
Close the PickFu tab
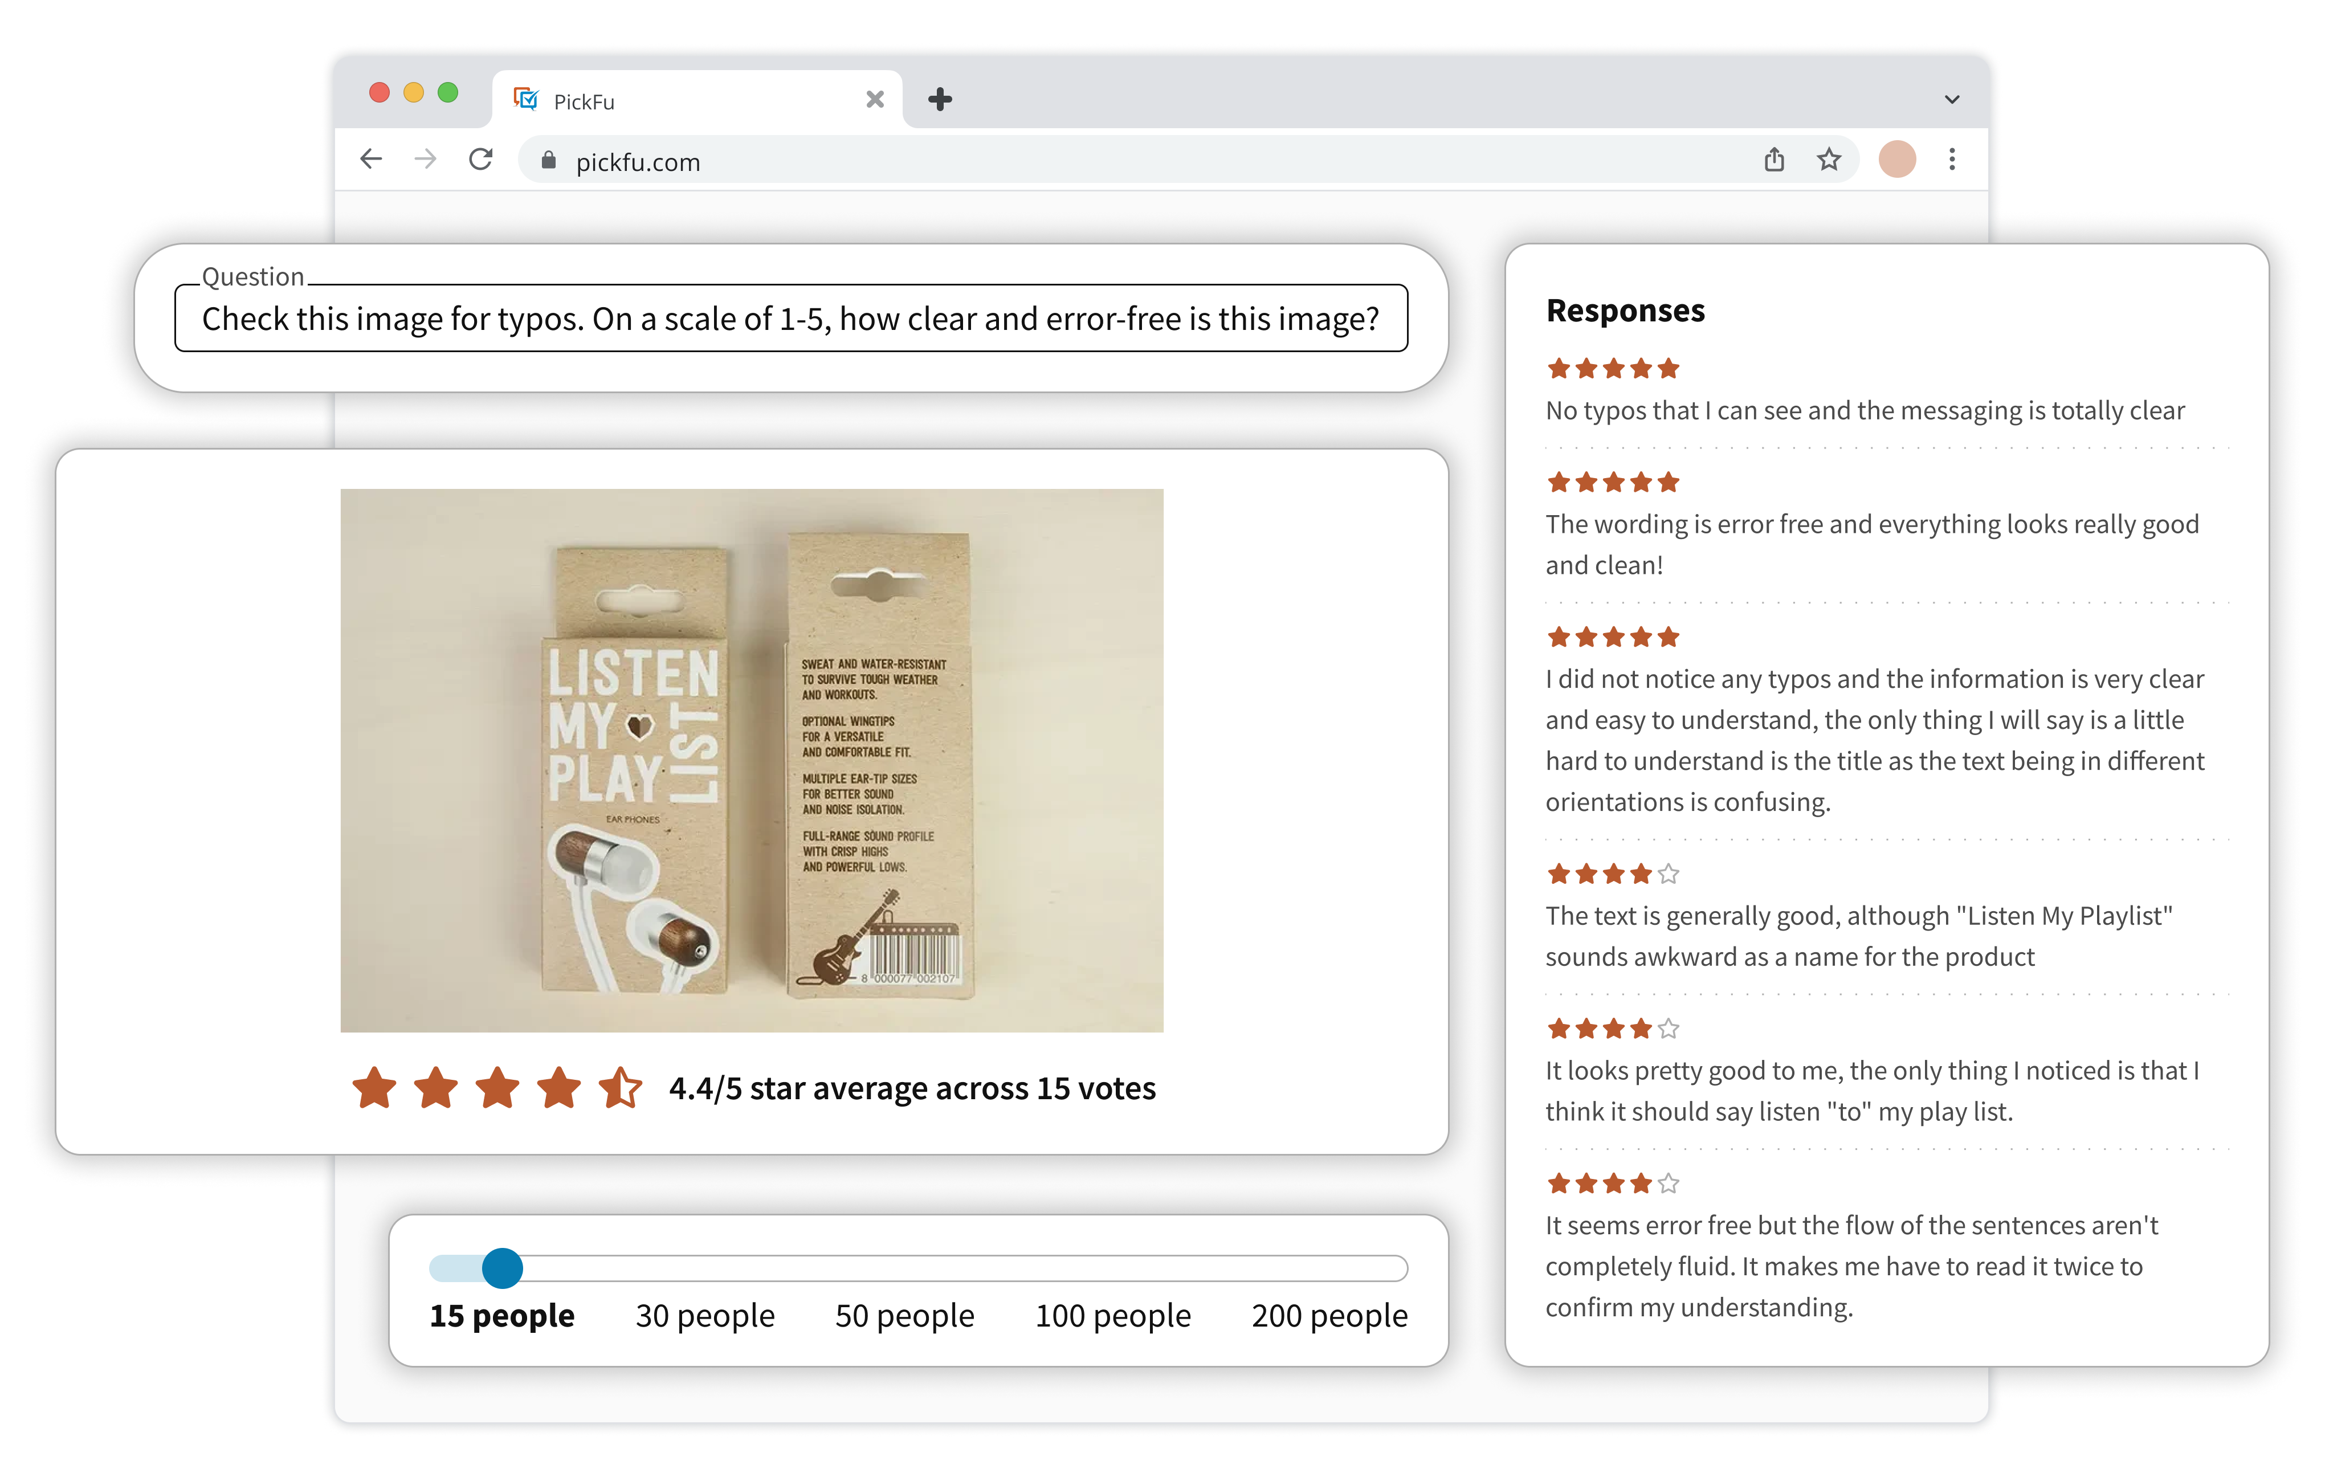pos(875,99)
